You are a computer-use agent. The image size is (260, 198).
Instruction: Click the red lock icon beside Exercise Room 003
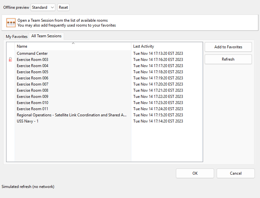click(x=10, y=60)
